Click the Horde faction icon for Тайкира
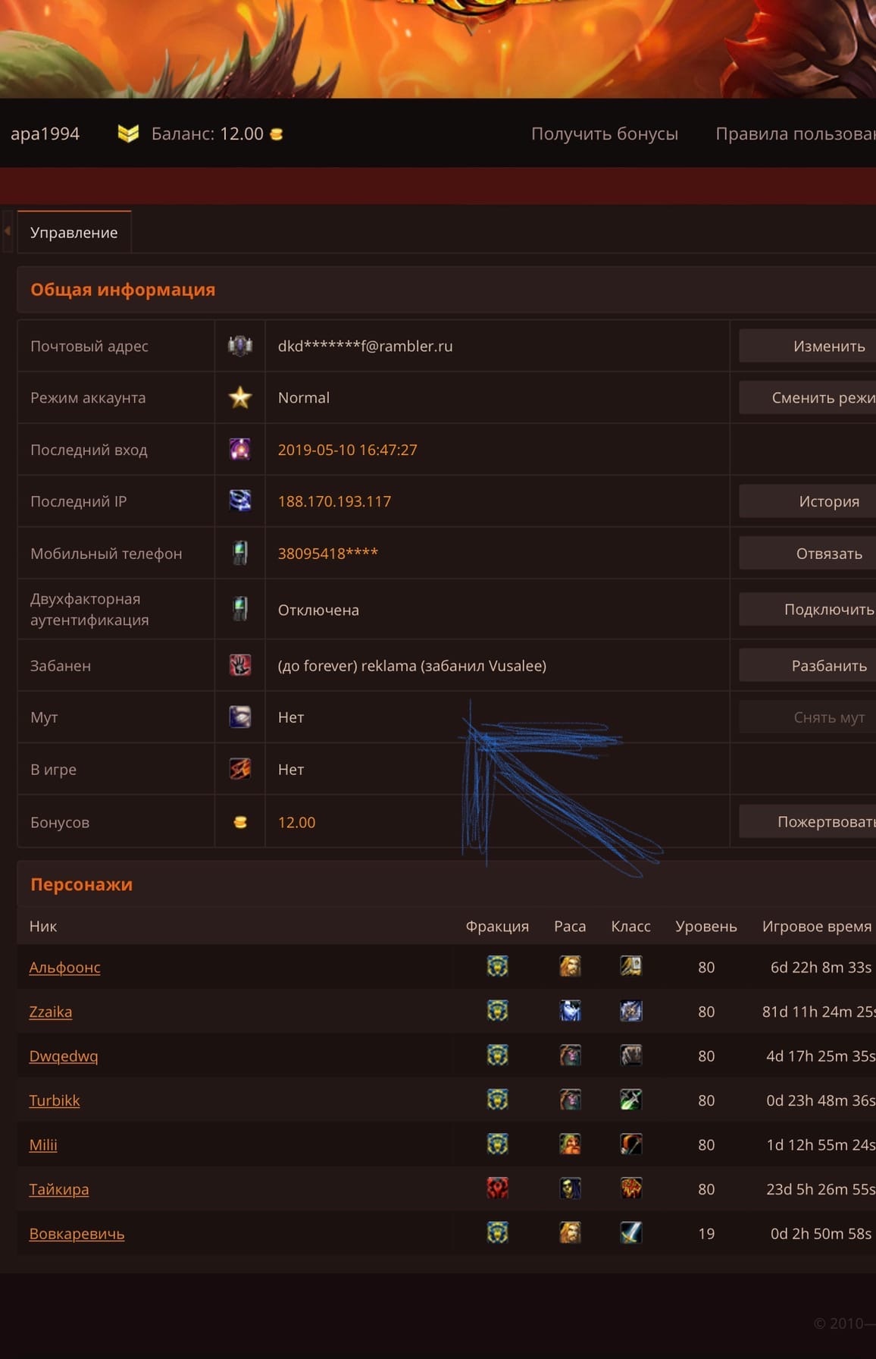 click(497, 1188)
